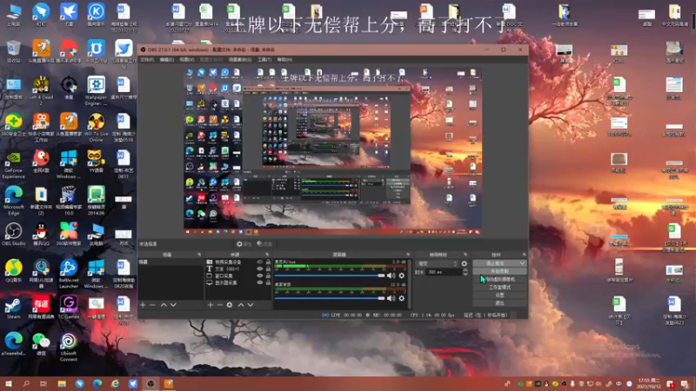
Task: Remove selected source with minus icon
Action: 220,305
